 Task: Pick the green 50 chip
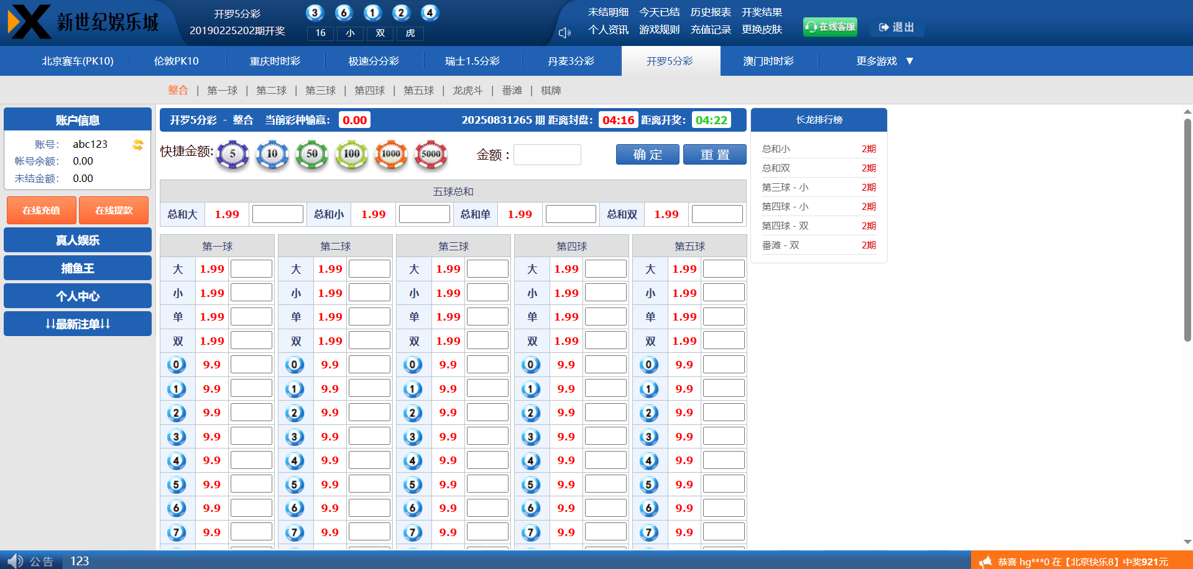click(x=311, y=155)
